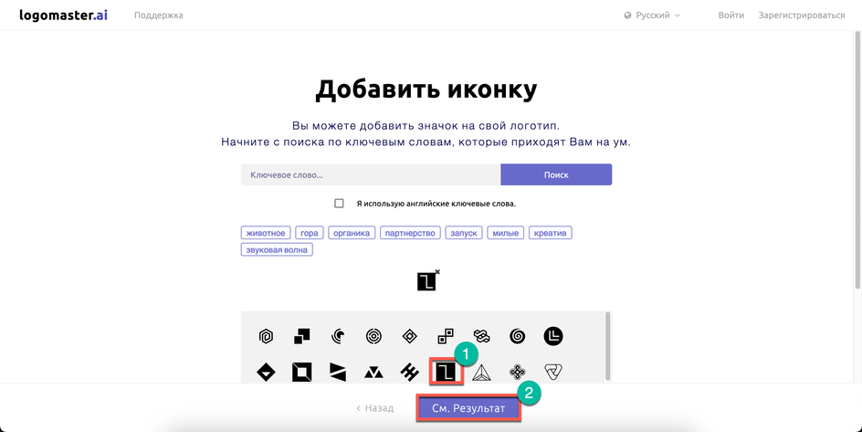Pick the black square frame icon
The width and height of the screenshot is (862, 432).
pos(302,373)
